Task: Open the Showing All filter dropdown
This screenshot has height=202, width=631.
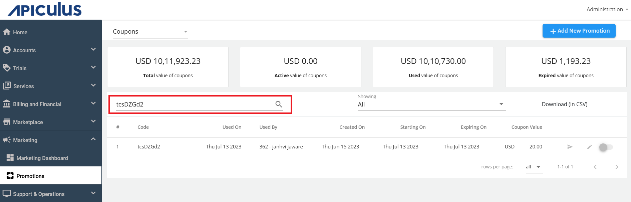Action: pos(431,104)
